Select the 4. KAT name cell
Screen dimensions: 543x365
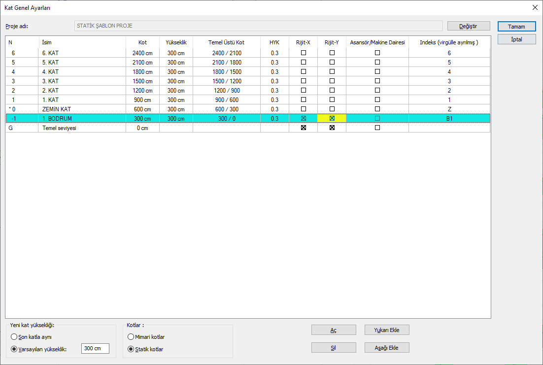pyautogui.click(x=82, y=71)
